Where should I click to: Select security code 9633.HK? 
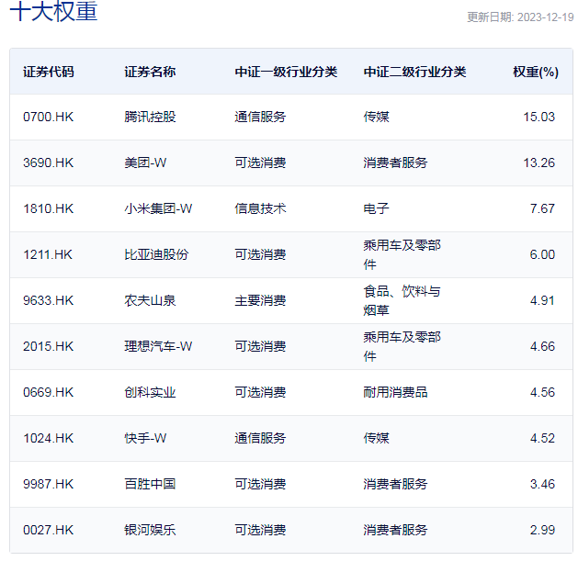click(x=49, y=300)
